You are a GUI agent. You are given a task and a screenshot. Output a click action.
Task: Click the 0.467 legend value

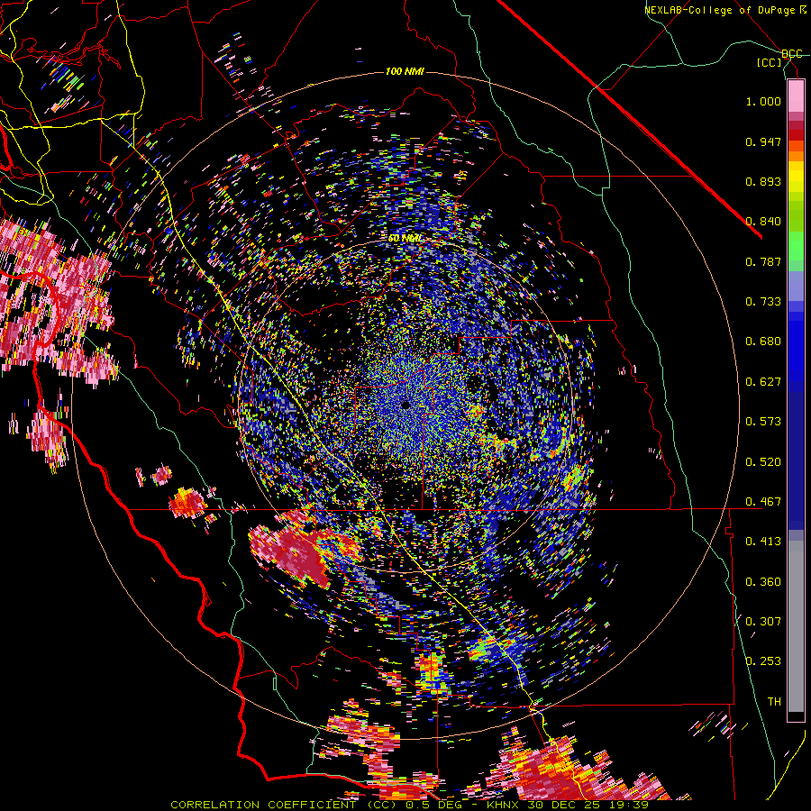pos(763,502)
